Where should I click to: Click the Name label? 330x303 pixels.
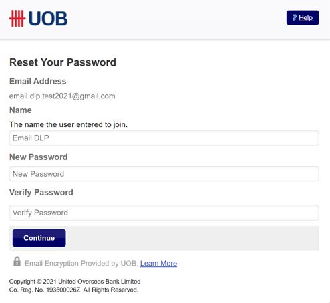(x=21, y=110)
